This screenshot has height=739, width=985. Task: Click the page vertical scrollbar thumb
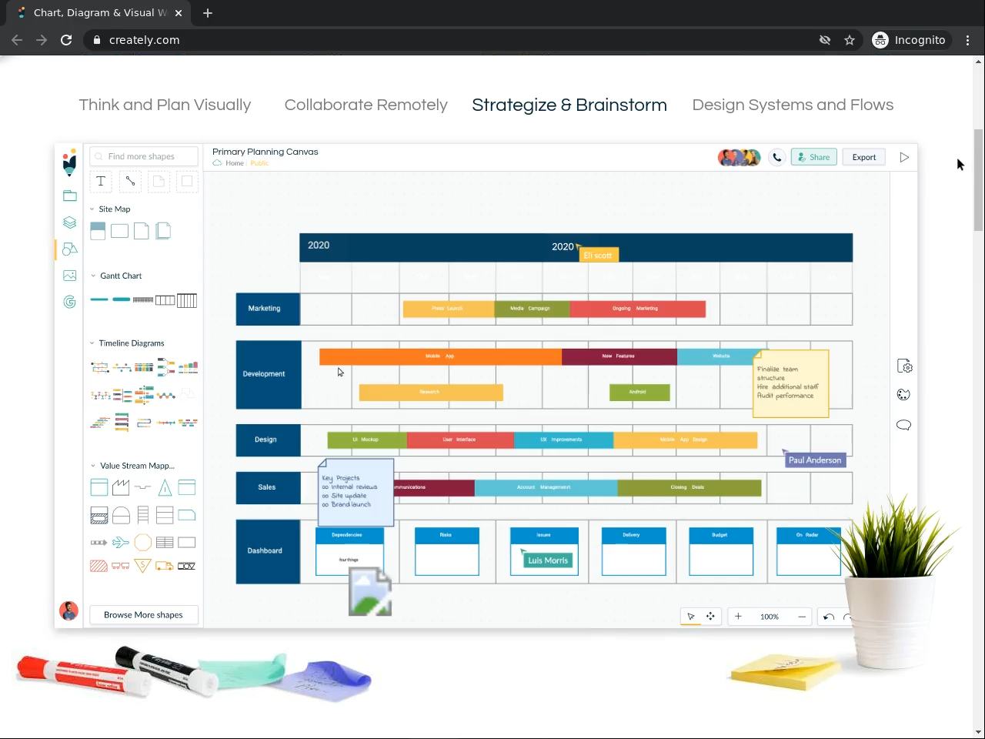978,180
